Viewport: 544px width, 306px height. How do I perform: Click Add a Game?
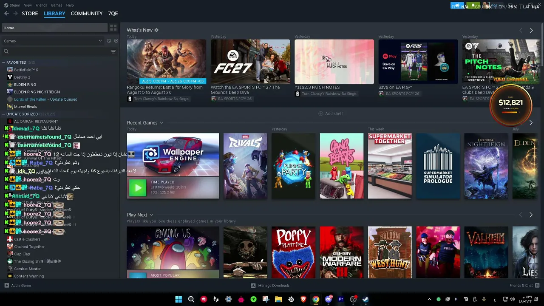tap(17, 286)
